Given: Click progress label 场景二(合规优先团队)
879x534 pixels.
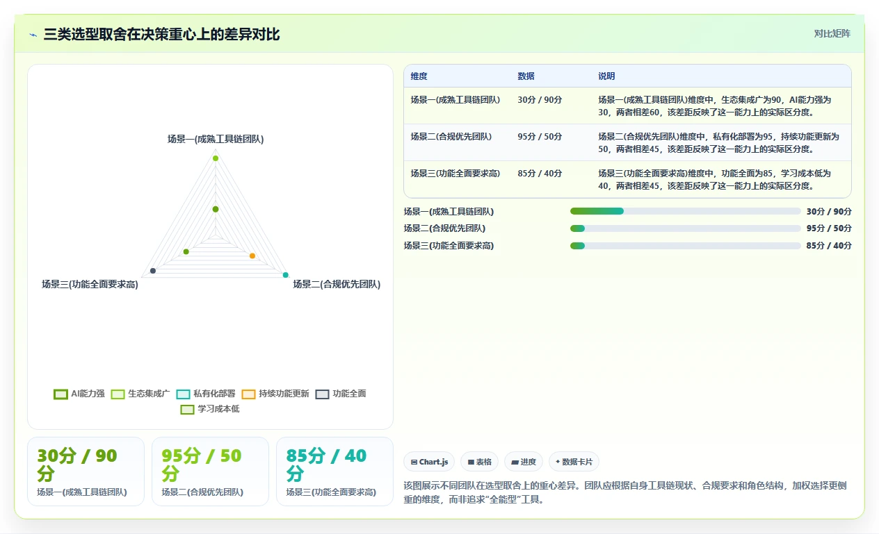Looking at the screenshot, I should (x=445, y=228).
